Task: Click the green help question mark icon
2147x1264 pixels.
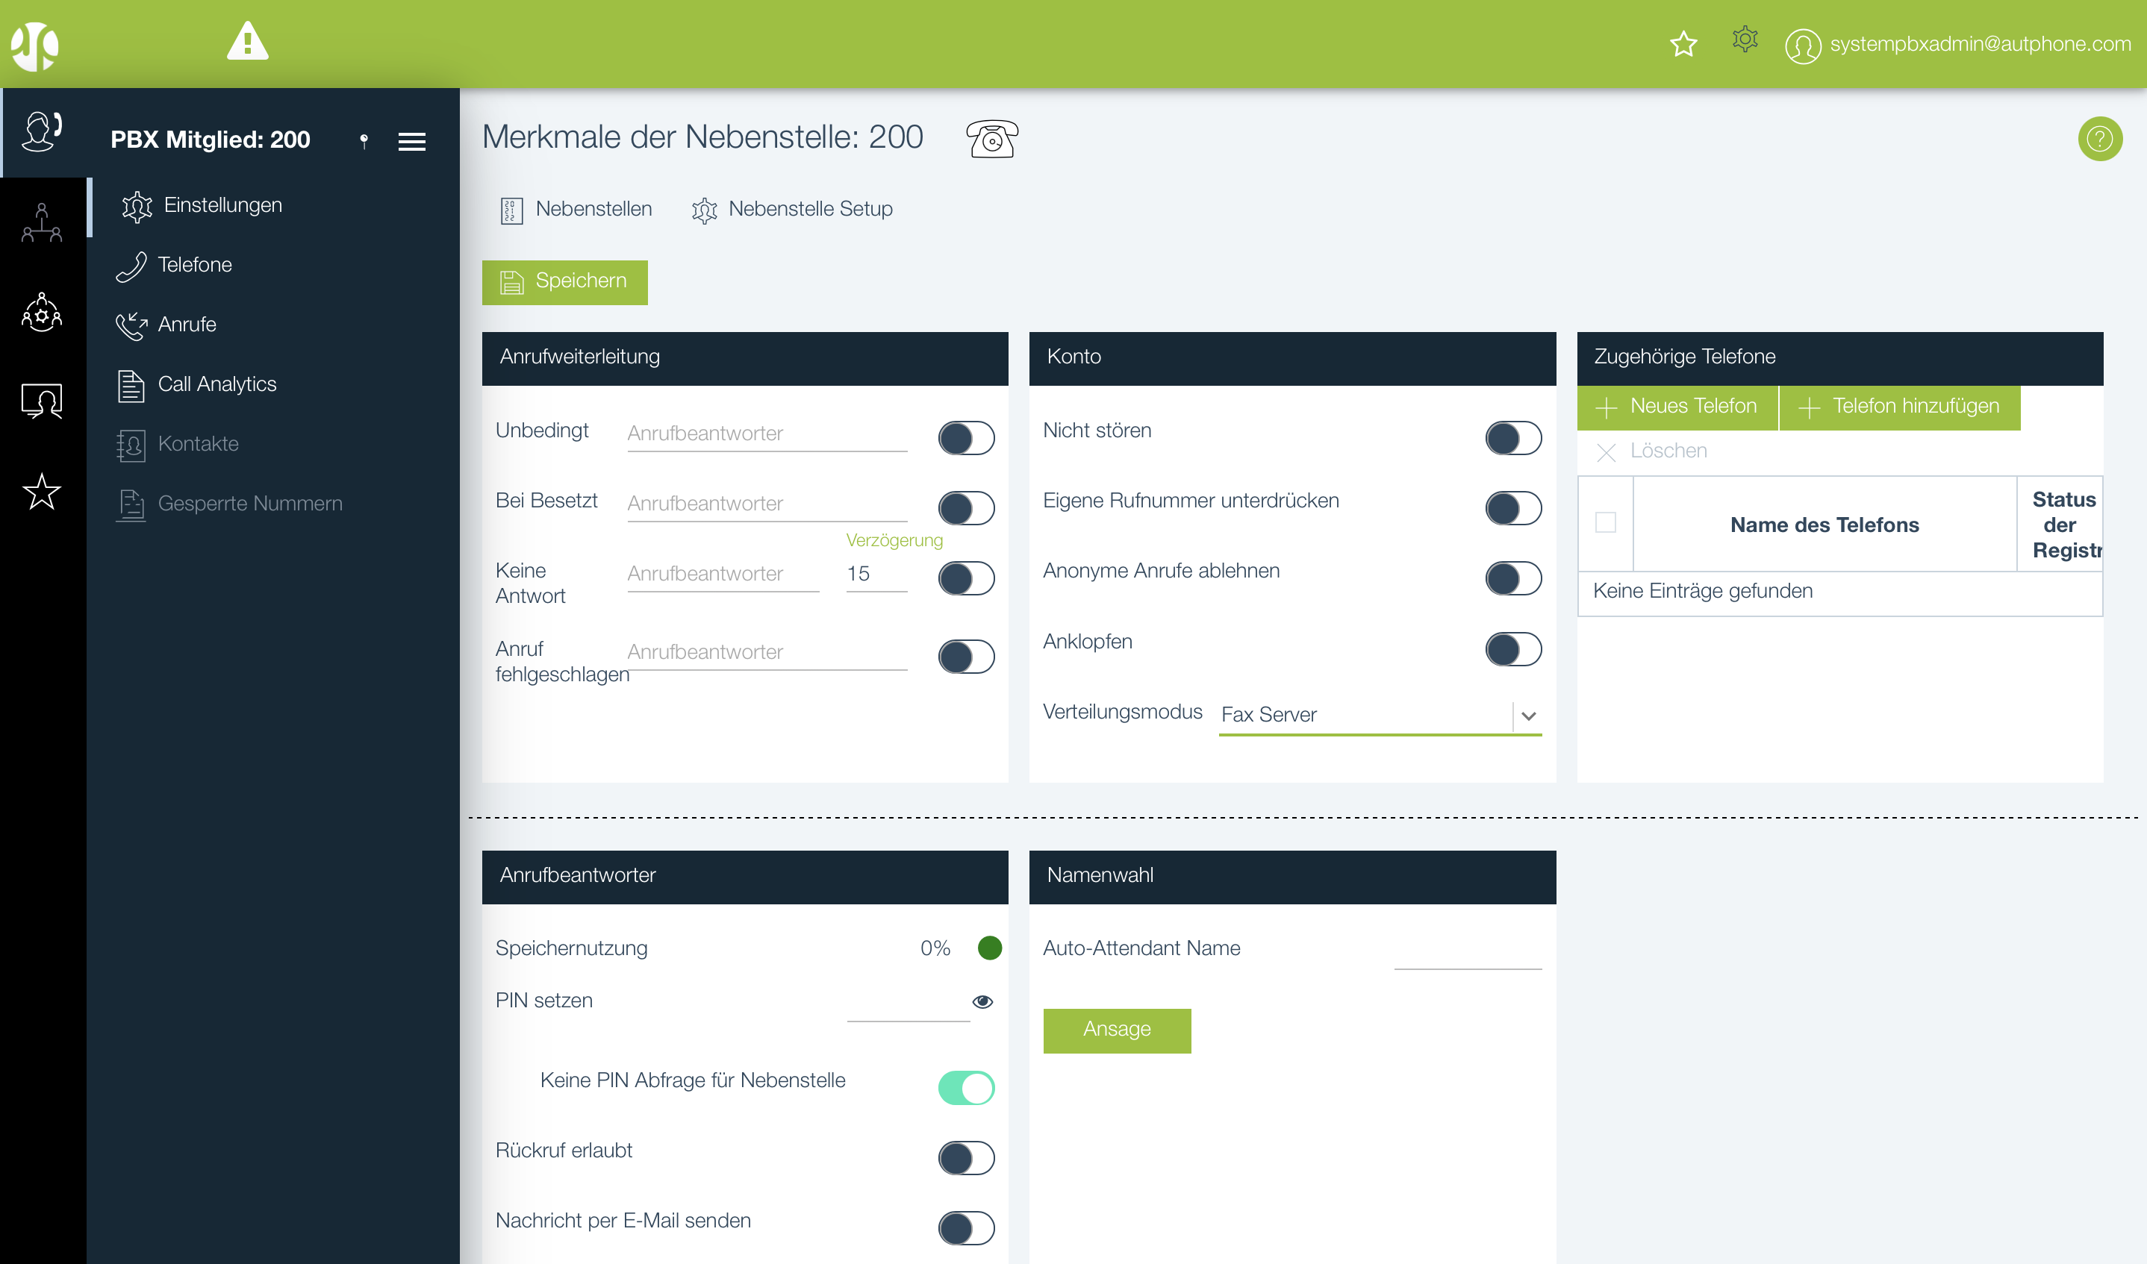Action: [x=2098, y=139]
